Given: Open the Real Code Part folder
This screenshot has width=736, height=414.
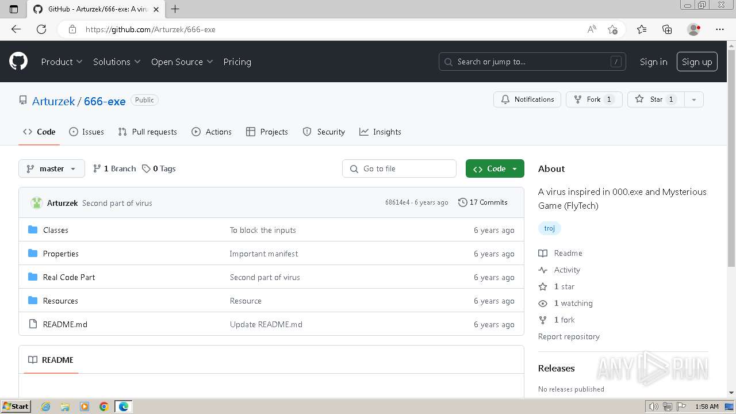Looking at the screenshot, I should (69, 277).
